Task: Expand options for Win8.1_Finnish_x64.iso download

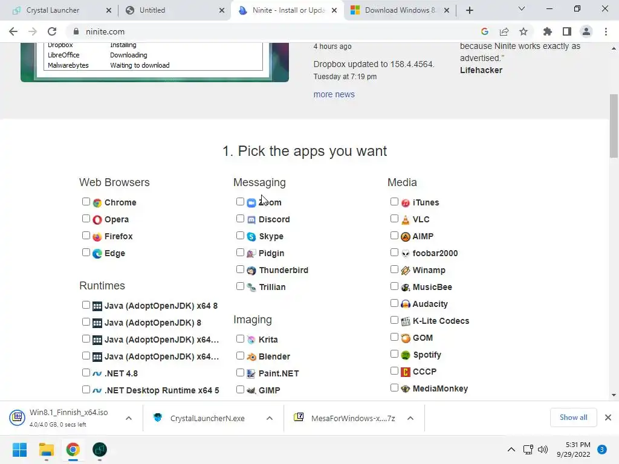Action: coord(129,418)
